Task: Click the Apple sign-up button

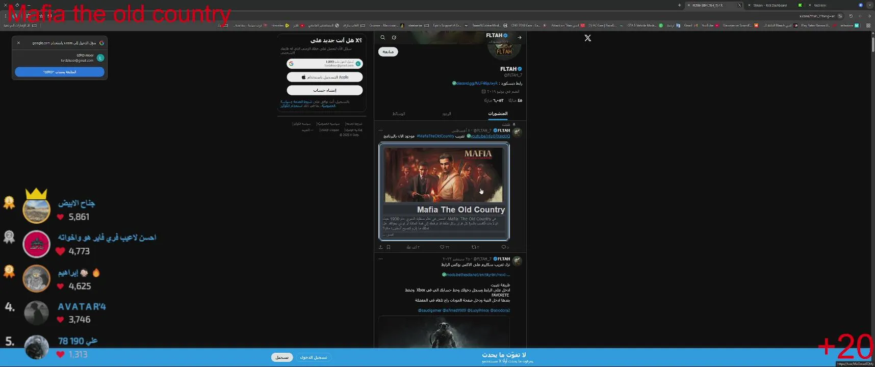Action: (325, 77)
